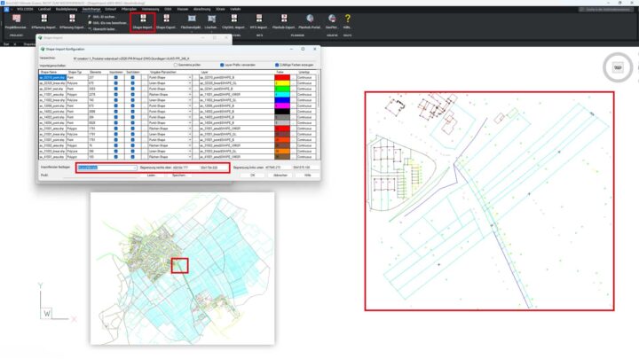Click XML-ID suchen in the ribbon
Image resolution: width=639 pixels, height=359 pixels.
tap(102, 17)
